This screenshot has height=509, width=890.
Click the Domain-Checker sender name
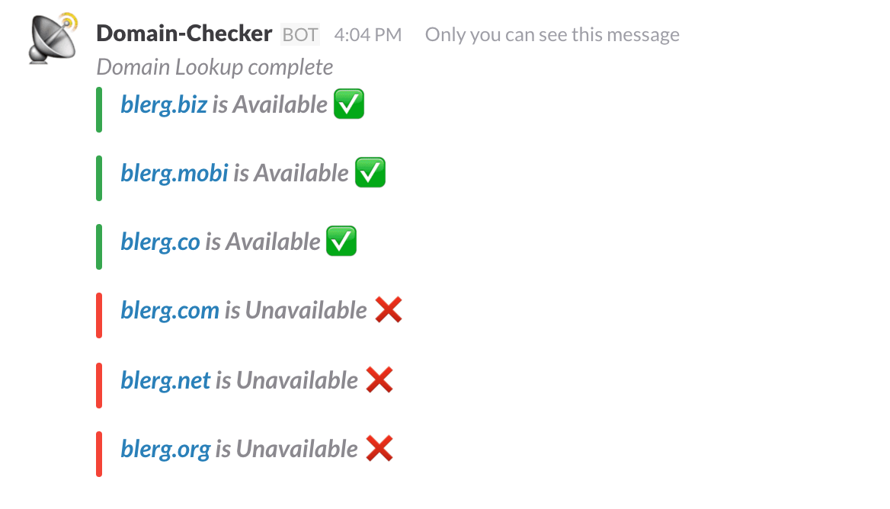pyautogui.click(x=184, y=34)
